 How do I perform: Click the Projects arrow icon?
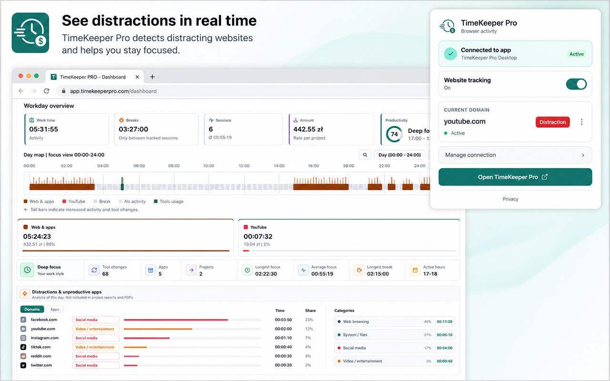[x=191, y=270]
